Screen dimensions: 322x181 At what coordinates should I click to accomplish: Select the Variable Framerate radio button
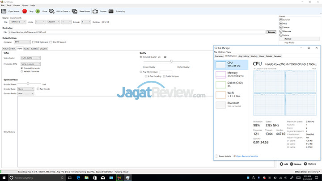coord(22,72)
